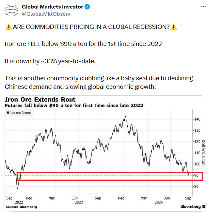The width and height of the screenshot is (208, 213).
Task: Click the line starting 'Iron ore FELL below $90'
Action: click(x=83, y=44)
